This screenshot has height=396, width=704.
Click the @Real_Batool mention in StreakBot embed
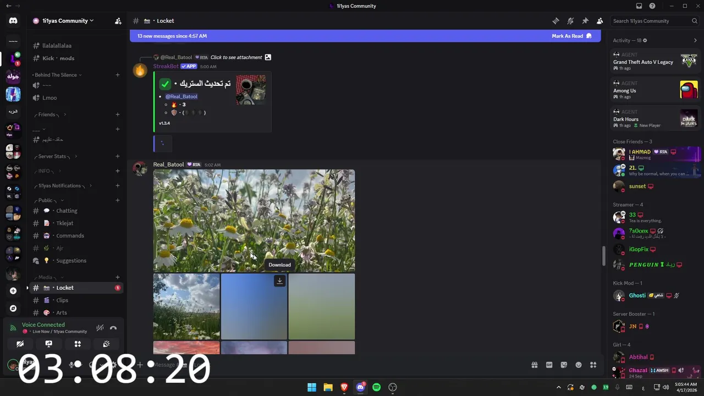coord(182,96)
